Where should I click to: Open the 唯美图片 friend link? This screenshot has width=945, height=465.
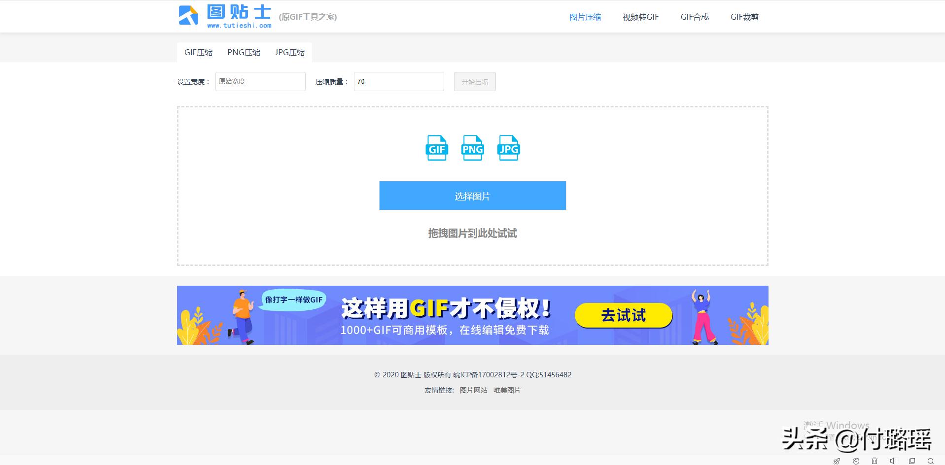pos(506,390)
